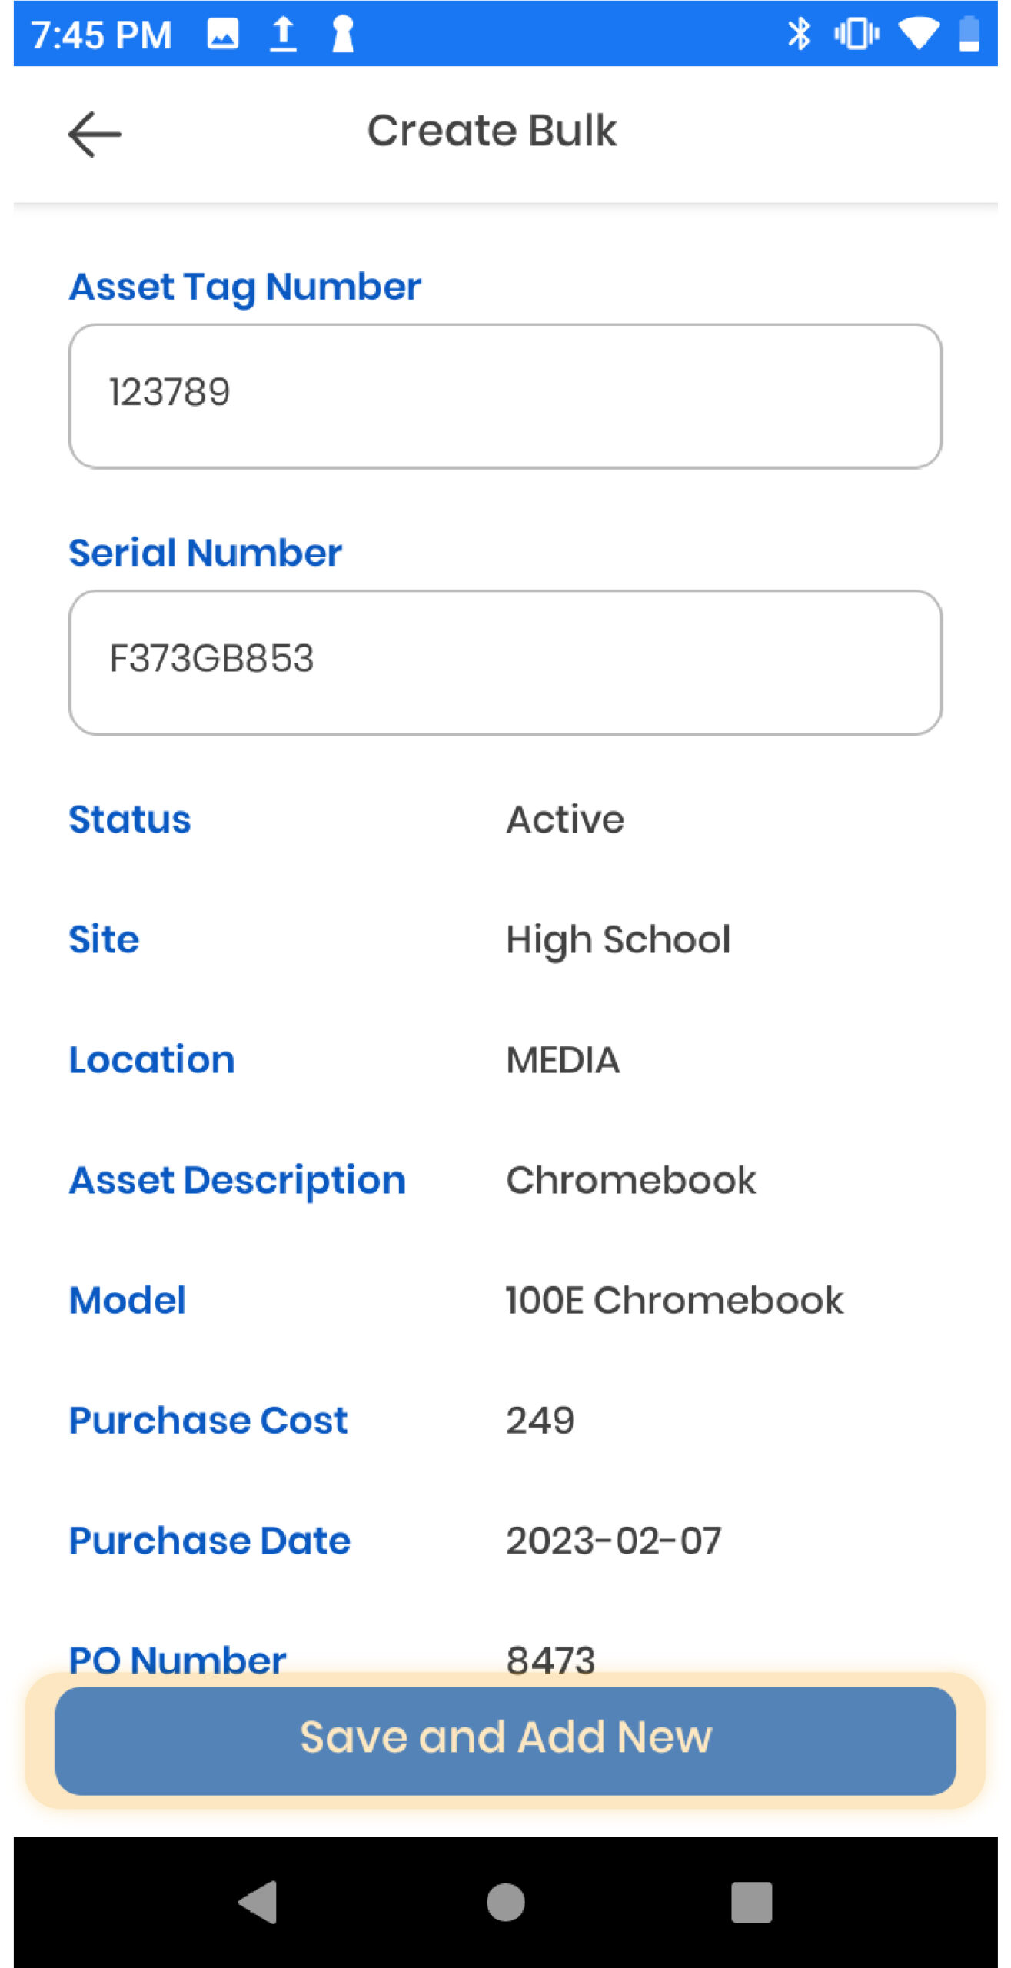The width and height of the screenshot is (1011, 1968).
Task: Click the Asset Tag Number field
Action: point(505,396)
